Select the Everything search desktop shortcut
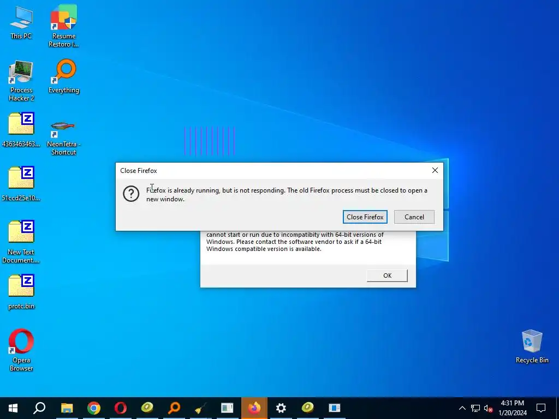Screen dimensions: 559x419 coord(64,76)
